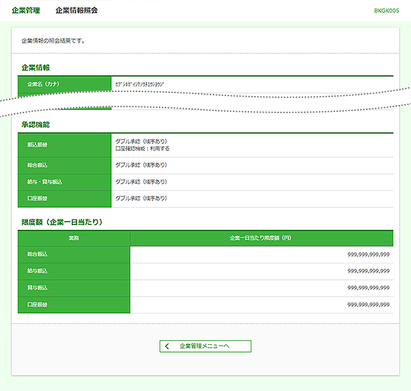Click the 賞与振込 row label

point(37,288)
